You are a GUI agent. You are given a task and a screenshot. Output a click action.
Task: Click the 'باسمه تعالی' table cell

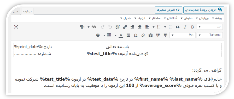pos(118,46)
